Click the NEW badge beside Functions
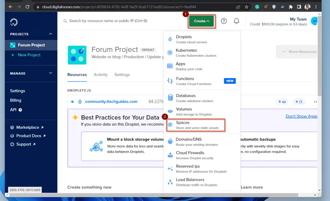The width and height of the screenshot is (330, 201). pyautogui.click(x=230, y=81)
